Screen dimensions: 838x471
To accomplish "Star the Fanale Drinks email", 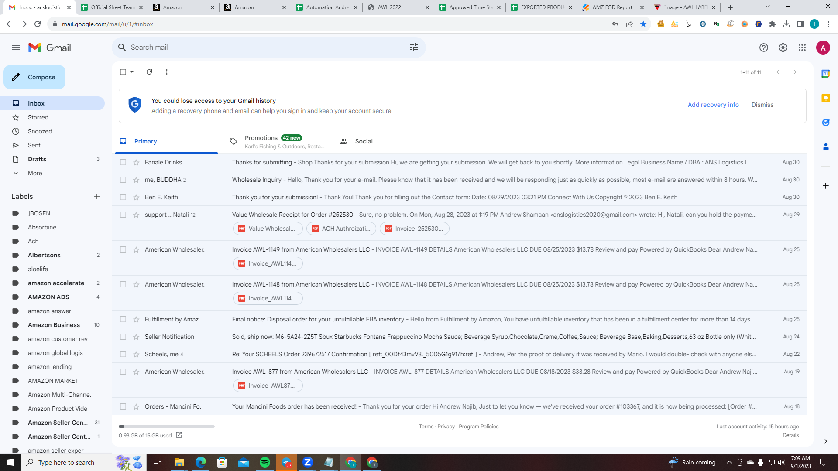I will 136,162.
